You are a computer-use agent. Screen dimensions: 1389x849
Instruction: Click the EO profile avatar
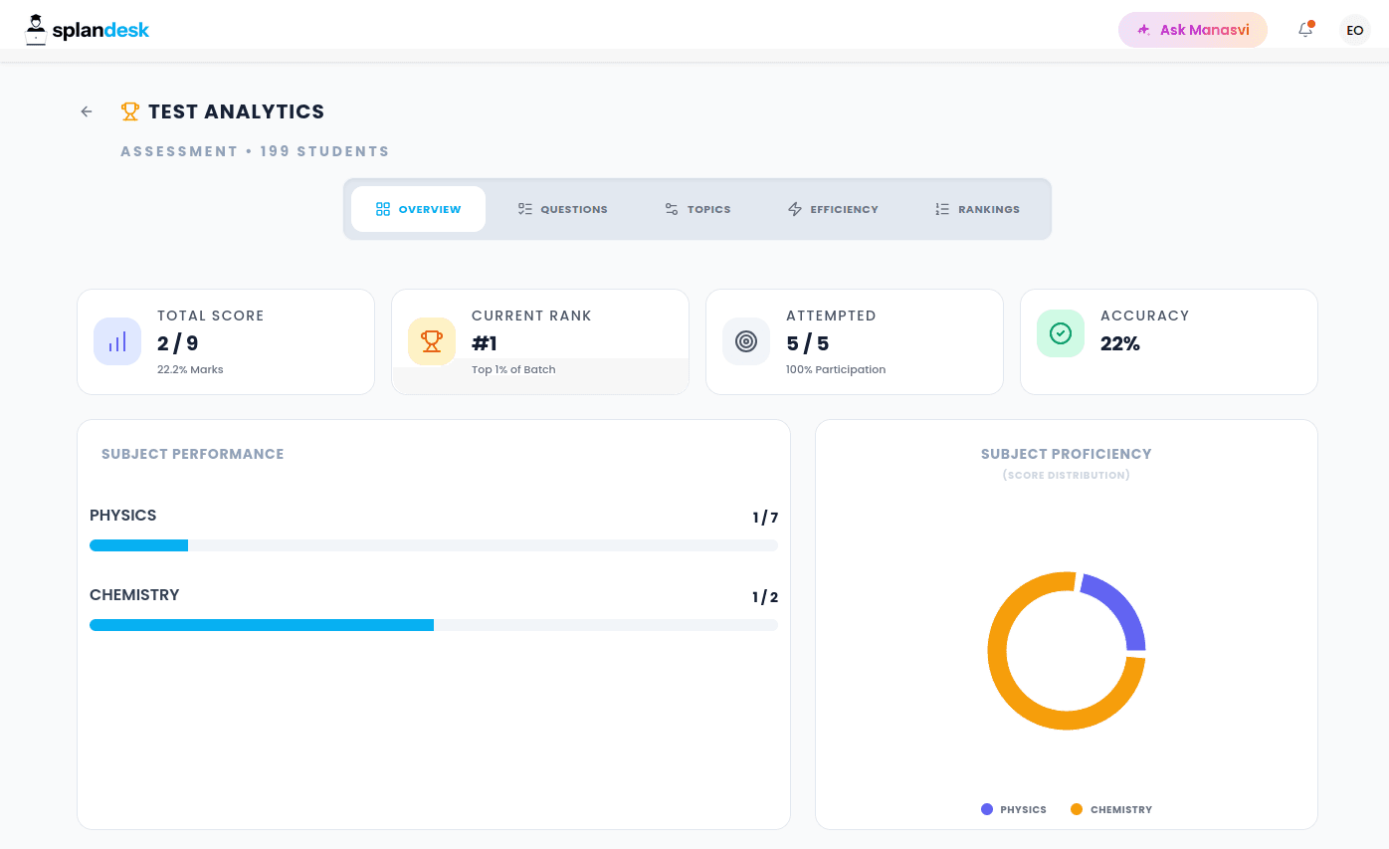[x=1354, y=30]
